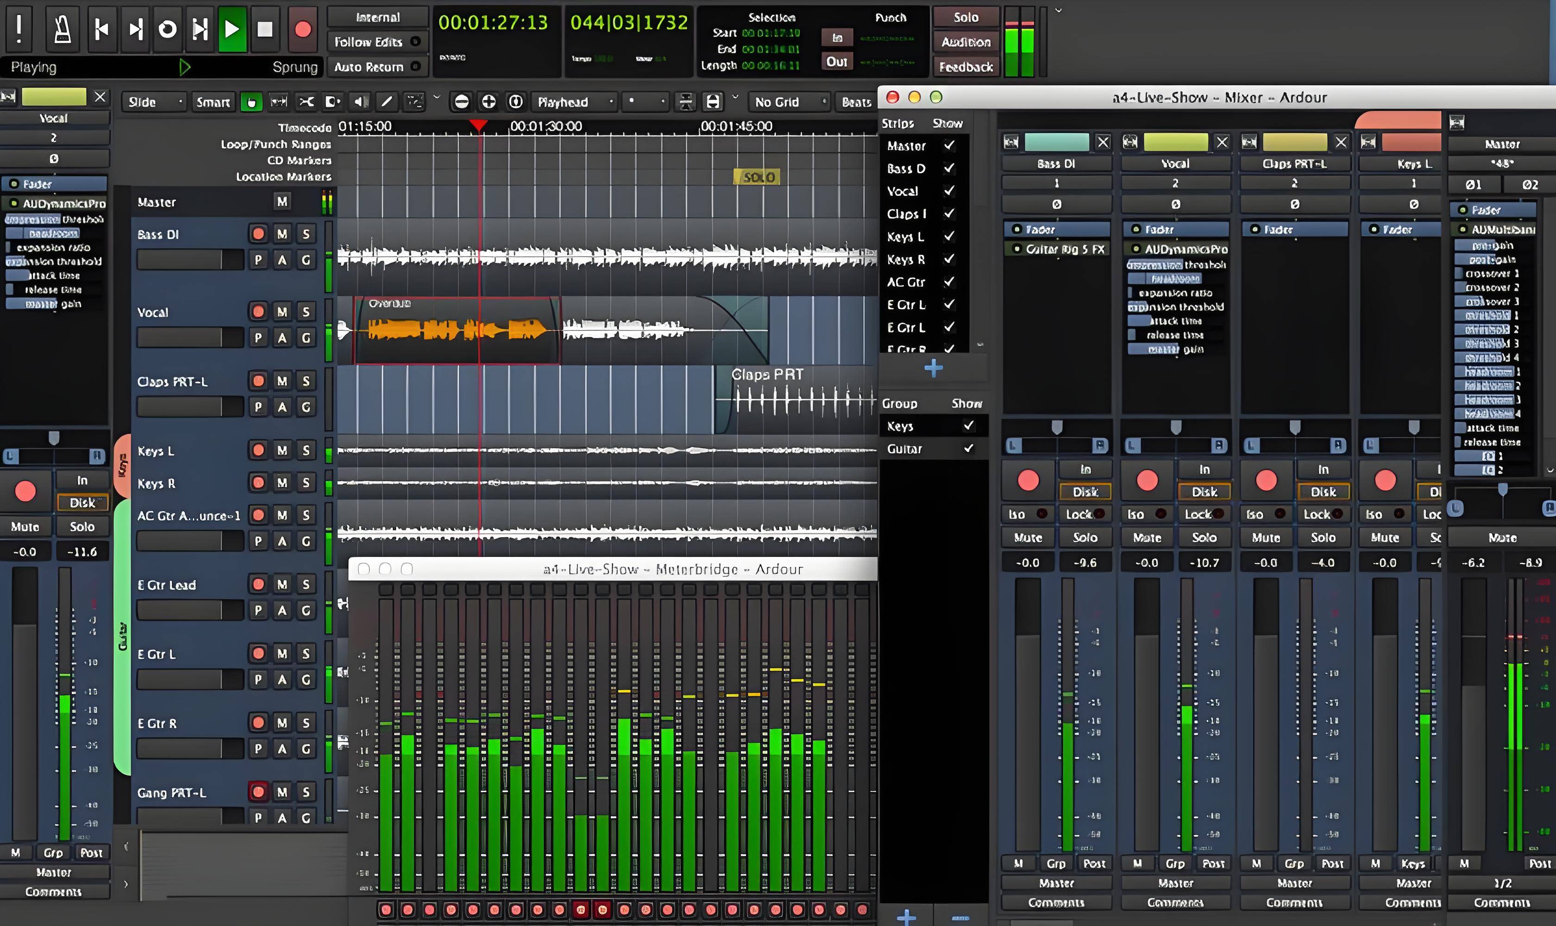Select the Draw/Pencil edit tool
The image size is (1556, 926).
386,101
